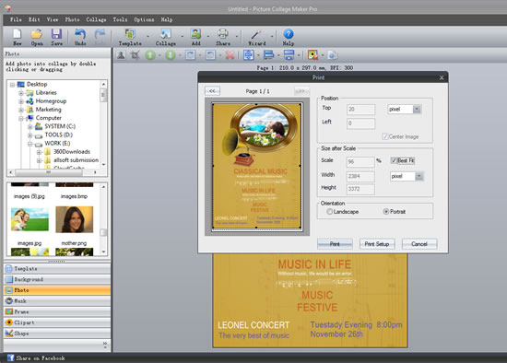This screenshot has height=363, width=507.
Task: Select the Marketing folder in tree
Action: (48, 110)
